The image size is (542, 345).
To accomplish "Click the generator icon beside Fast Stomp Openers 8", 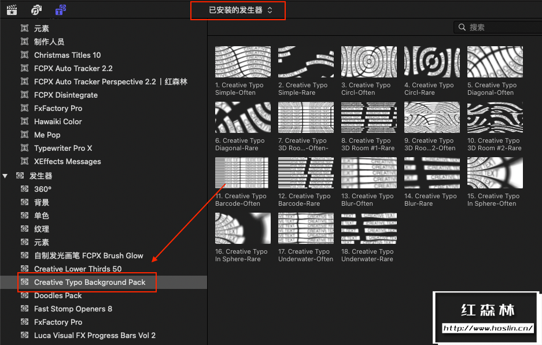I will click(x=24, y=309).
